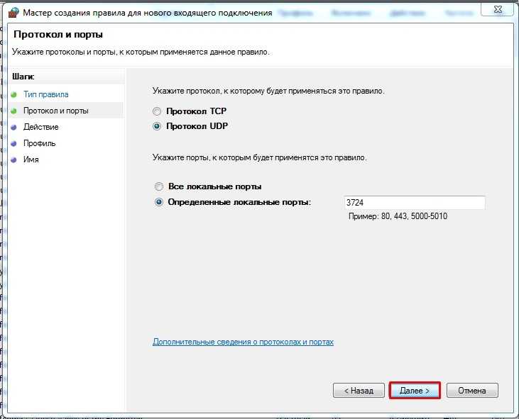Select the Действие step in sidebar
The height and width of the screenshot is (419, 519).
click(x=40, y=127)
